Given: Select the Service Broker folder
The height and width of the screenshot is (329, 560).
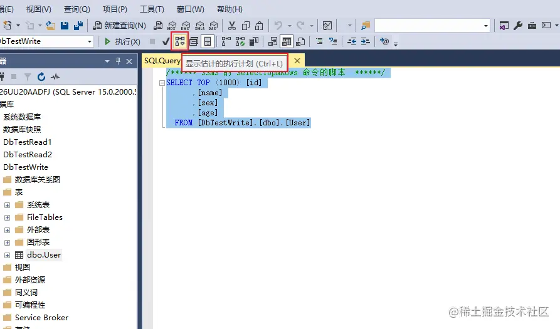Looking at the screenshot, I should [41, 317].
